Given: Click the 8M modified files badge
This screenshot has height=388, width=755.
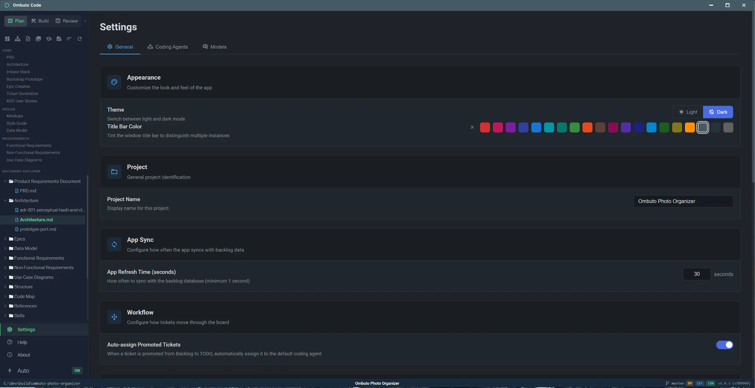Looking at the screenshot, I should coord(690,383).
